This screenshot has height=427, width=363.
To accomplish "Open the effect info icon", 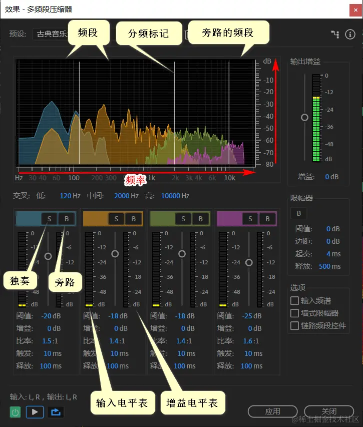I will pos(350,35).
